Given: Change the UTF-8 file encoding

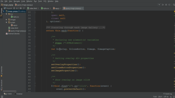Looking at the screenshot, I should [166, 97].
